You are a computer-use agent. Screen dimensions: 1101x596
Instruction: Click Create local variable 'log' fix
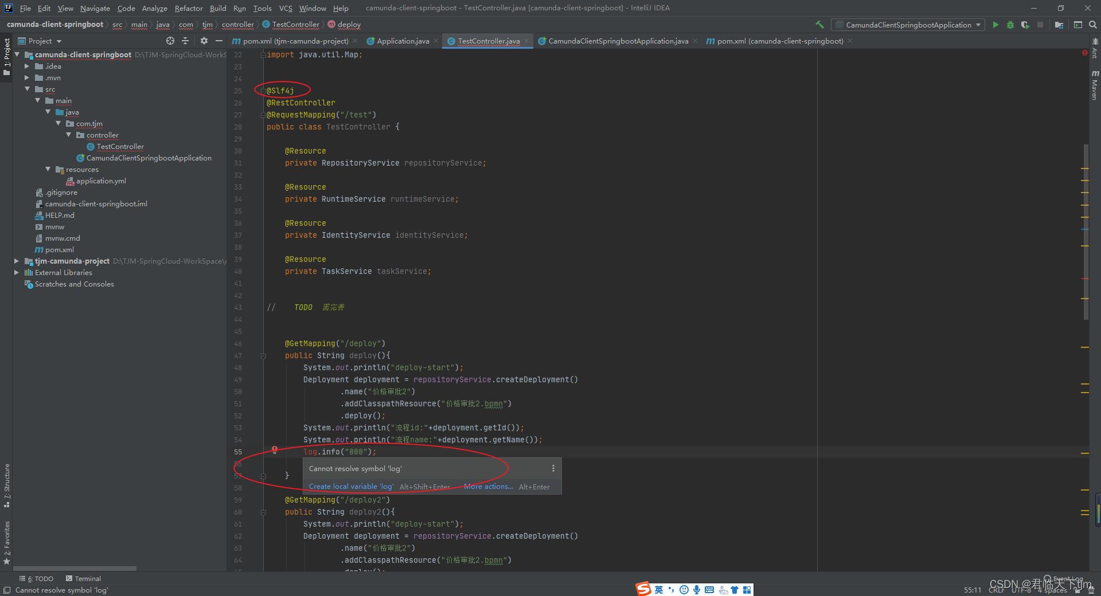[350, 486]
